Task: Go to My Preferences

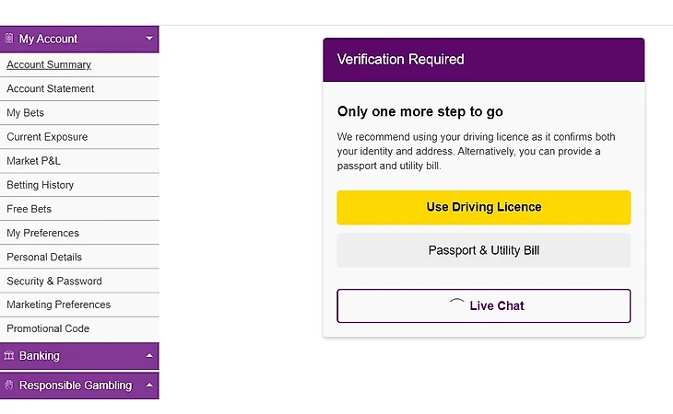Action: tap(79, 233)
